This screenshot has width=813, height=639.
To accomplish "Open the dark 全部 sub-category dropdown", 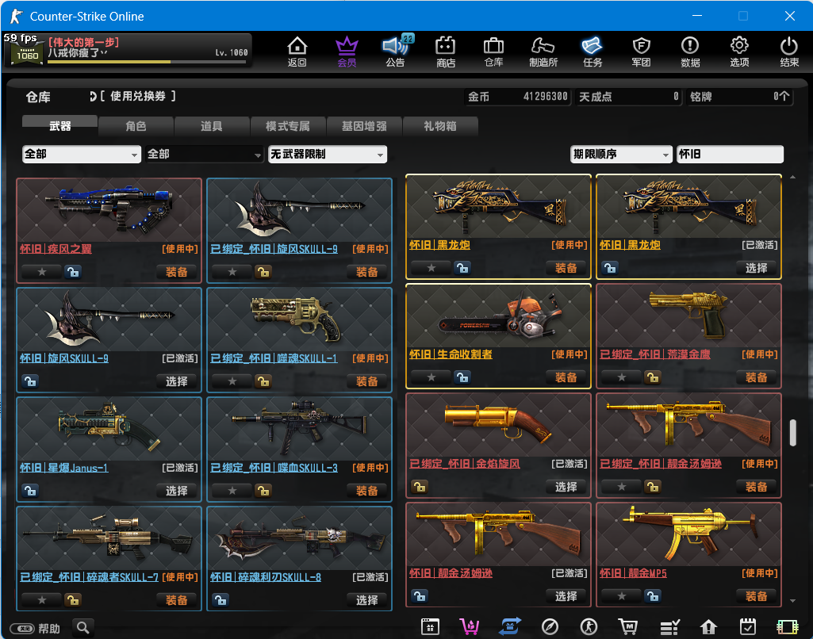I will pyautogui.click(x=204, y=154).
